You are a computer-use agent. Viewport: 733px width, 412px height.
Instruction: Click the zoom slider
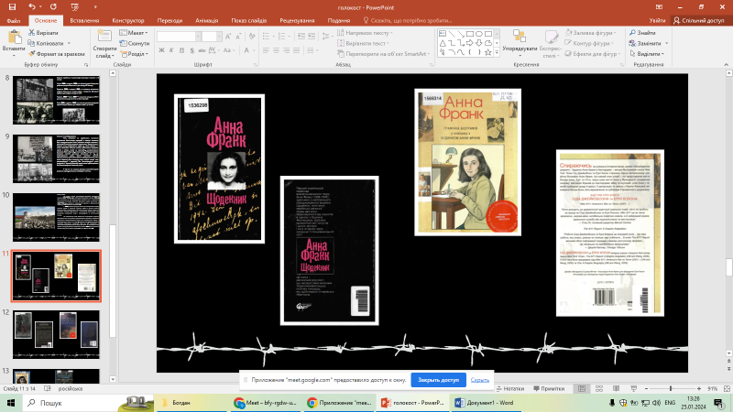(x=673, y=388)
